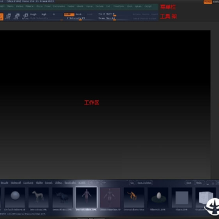
Task: Click the LightBox path input field
Action: tap(114, 182)
